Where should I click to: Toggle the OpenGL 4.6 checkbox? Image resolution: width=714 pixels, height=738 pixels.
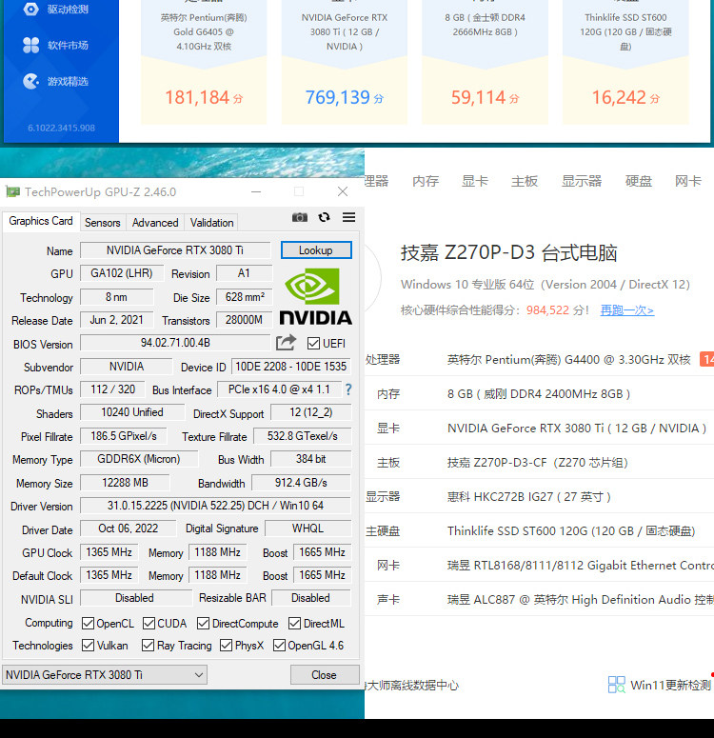[279, 645]
